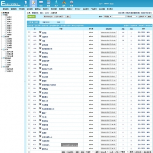Open 科幻片 in the category tree
The height and width of the screenshot is (153, 153).
coord(9,24)
